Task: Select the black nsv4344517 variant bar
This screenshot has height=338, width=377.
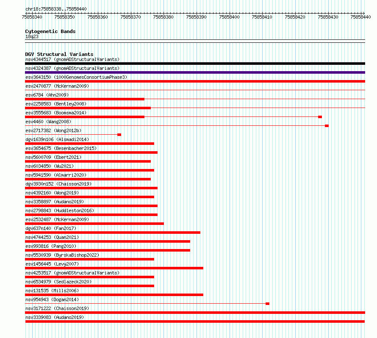Action: (195, 64)
